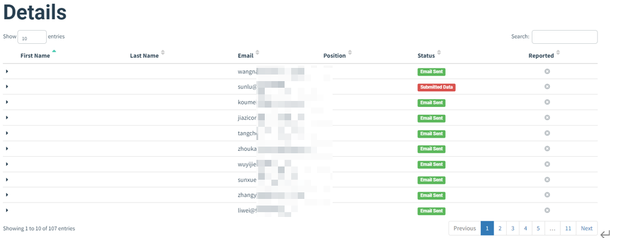
Task: Click the Previous pagination button
Action: point(465,228)
